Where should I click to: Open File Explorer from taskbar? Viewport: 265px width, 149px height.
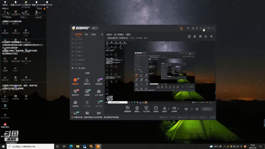coord(78,147)
